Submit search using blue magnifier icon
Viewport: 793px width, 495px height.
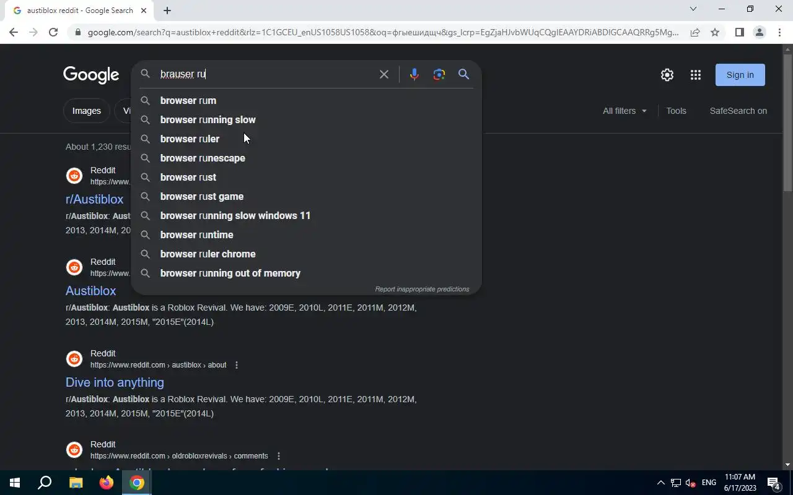pos(463,74)
